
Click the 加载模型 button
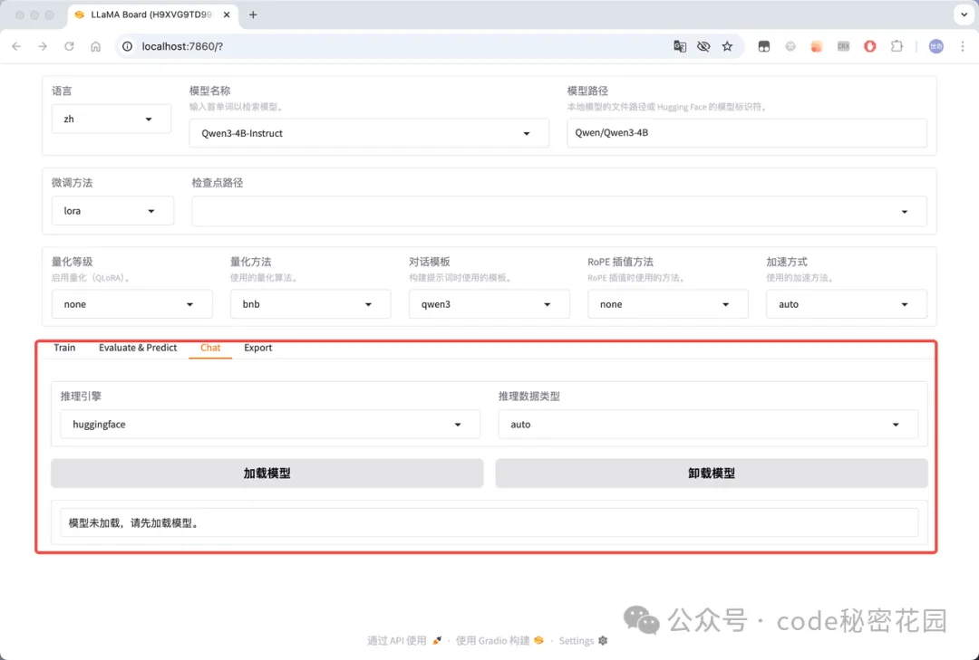[x=267, y=473]
